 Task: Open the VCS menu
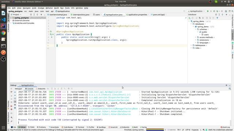tap(72, 8)
